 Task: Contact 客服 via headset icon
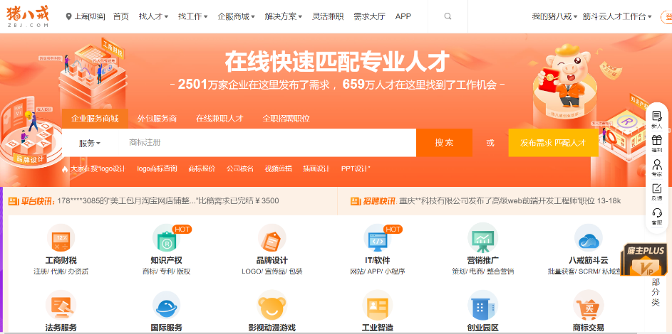point(656,213)
